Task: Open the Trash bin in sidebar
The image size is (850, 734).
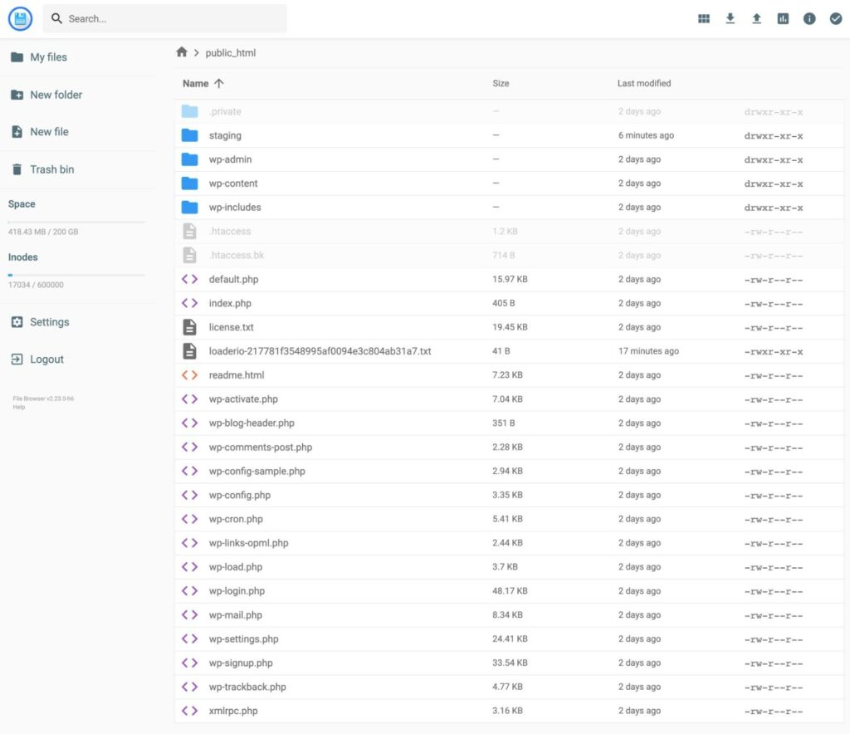Action: click(51, 169)
